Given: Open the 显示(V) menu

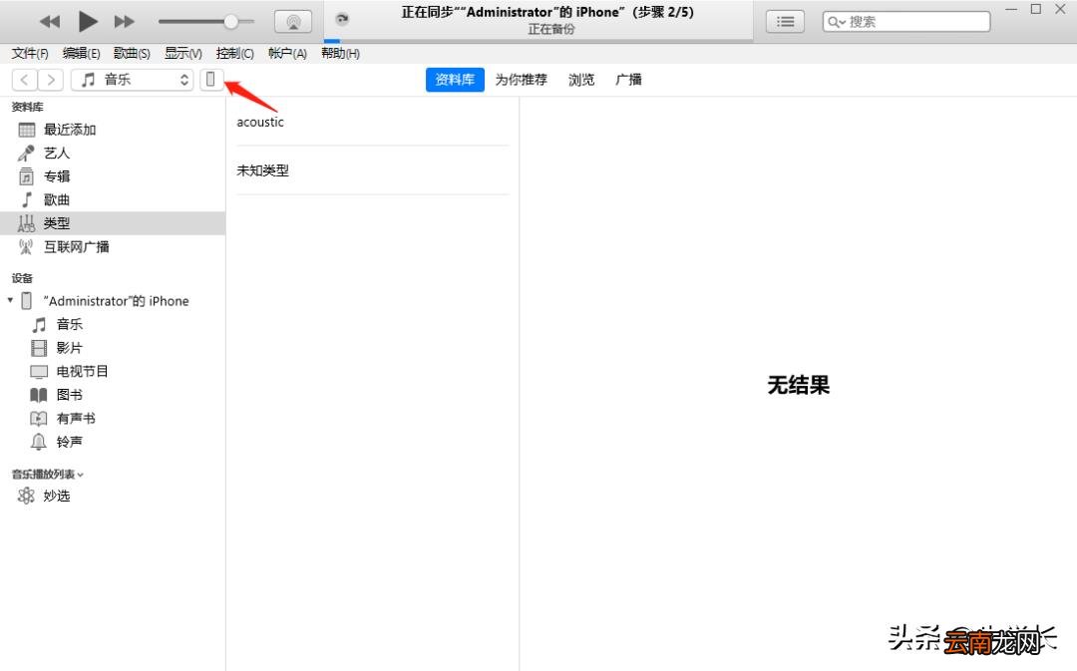Looking at the screenshot, I should click(x=182, y=54).
